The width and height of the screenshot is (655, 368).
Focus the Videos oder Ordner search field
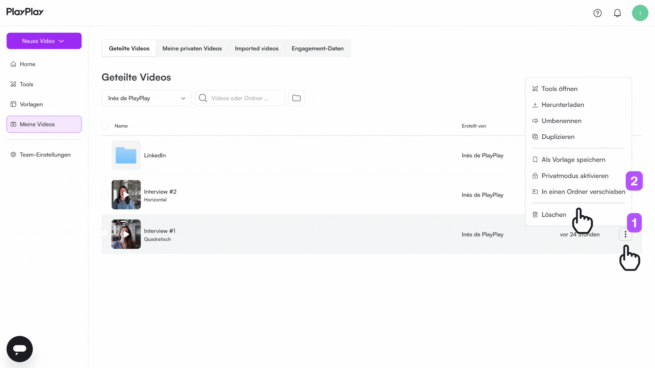(x=240, y=98)
